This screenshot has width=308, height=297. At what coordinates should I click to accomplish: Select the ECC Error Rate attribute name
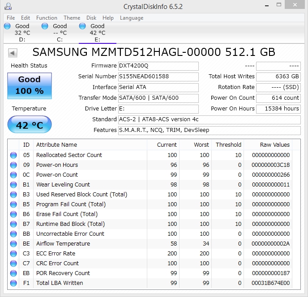56,254
